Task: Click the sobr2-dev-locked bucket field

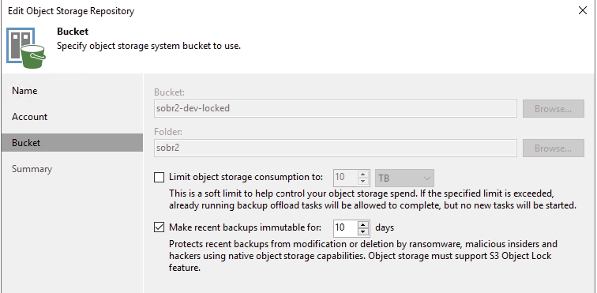Action: pos(336,108)
